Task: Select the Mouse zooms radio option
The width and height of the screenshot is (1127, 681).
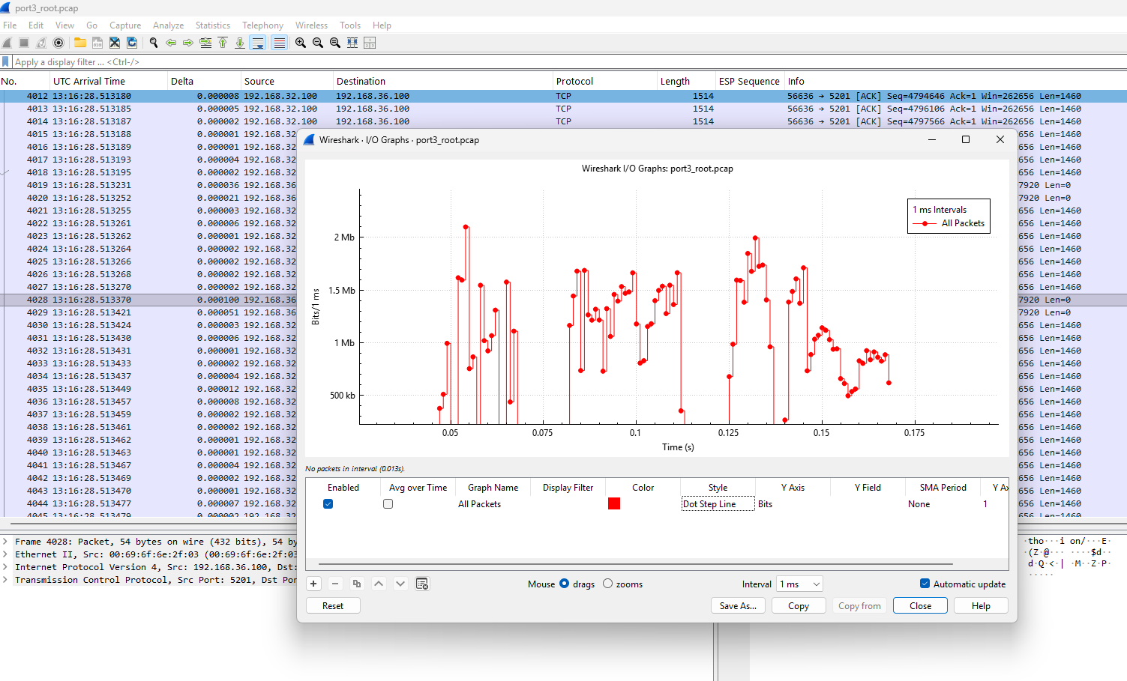Action: [x=607, y=584]
